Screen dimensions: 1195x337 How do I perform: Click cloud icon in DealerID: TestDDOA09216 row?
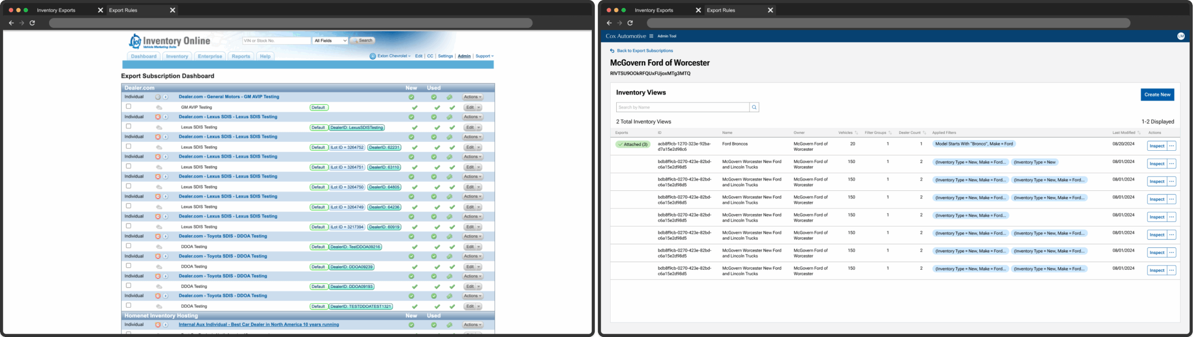pos(159,247)
